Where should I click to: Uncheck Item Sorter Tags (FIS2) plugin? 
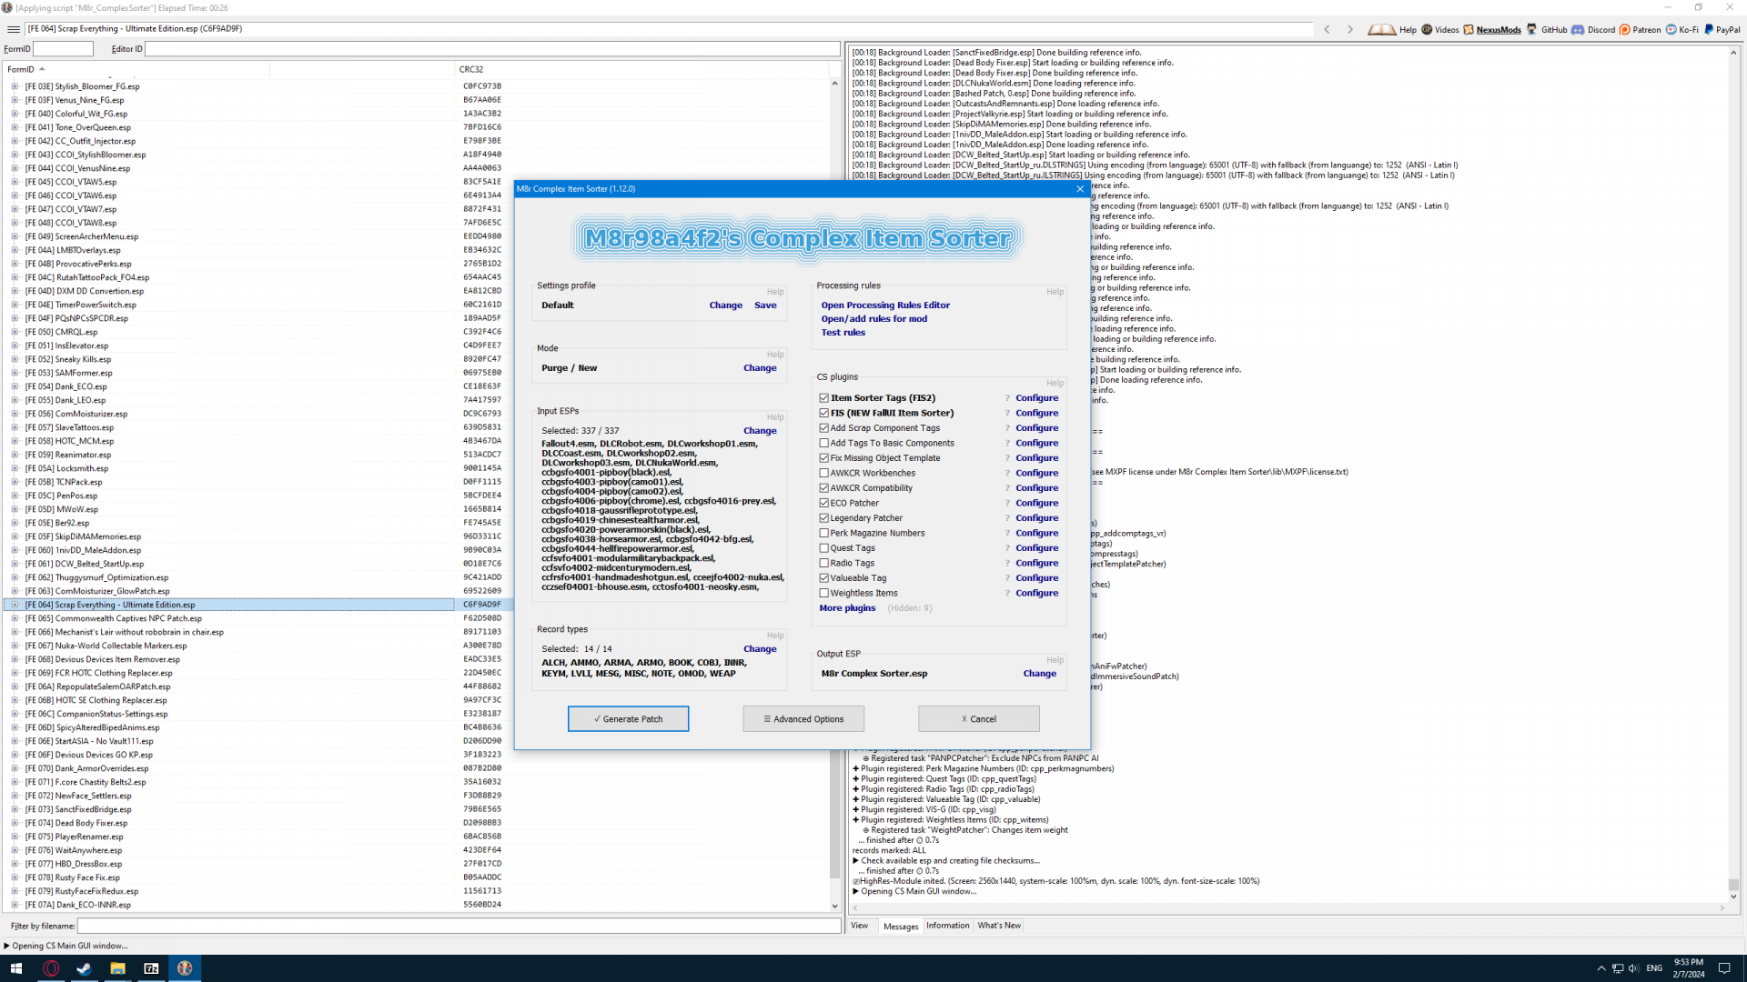[824, 398]
